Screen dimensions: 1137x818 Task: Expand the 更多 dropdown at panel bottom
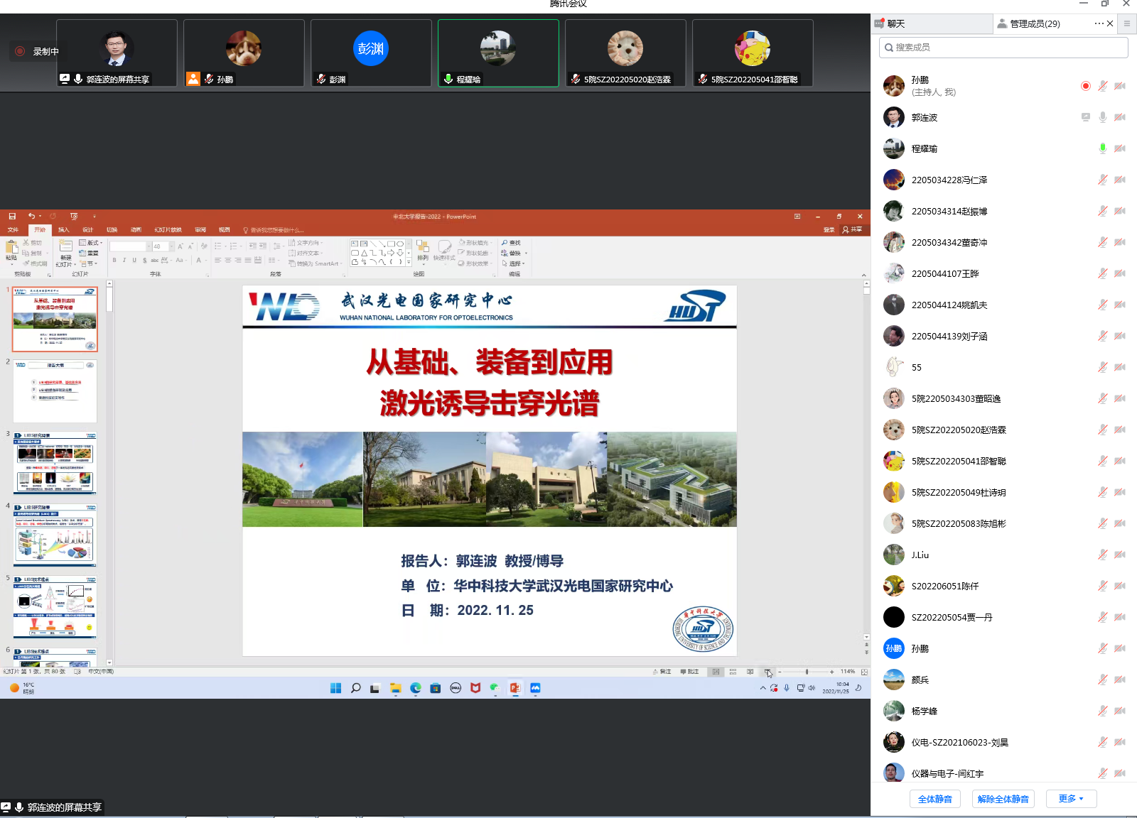[x=1070, y=799]
